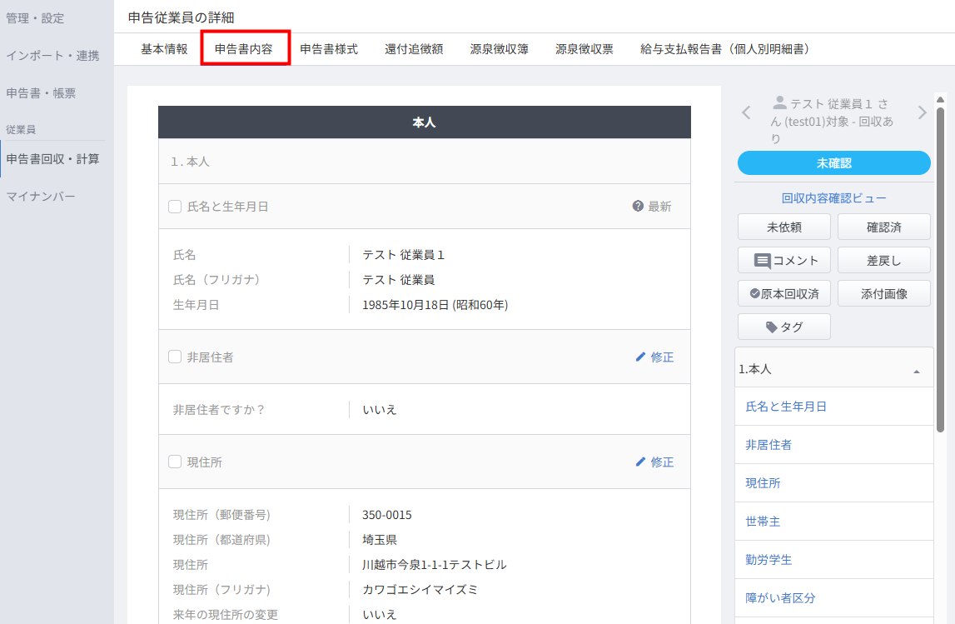
Task: Click the 未確認 status button
Action: tap(833, 163)
